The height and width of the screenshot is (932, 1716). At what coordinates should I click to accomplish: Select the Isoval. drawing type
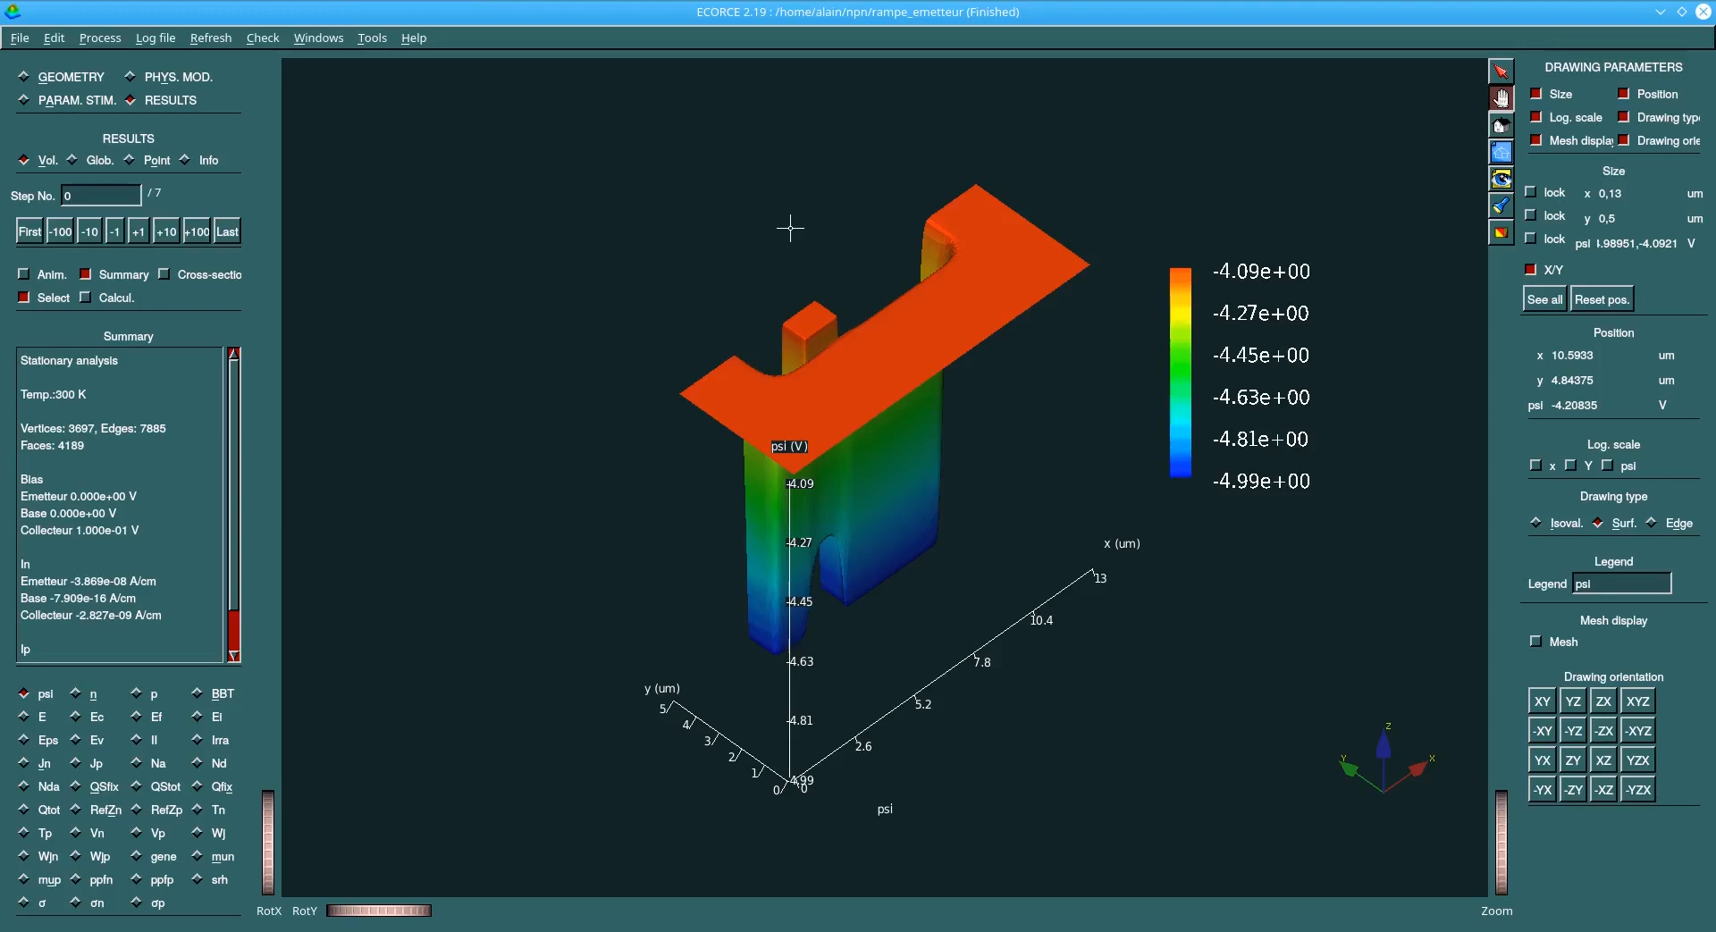[x=1535, y=523]
